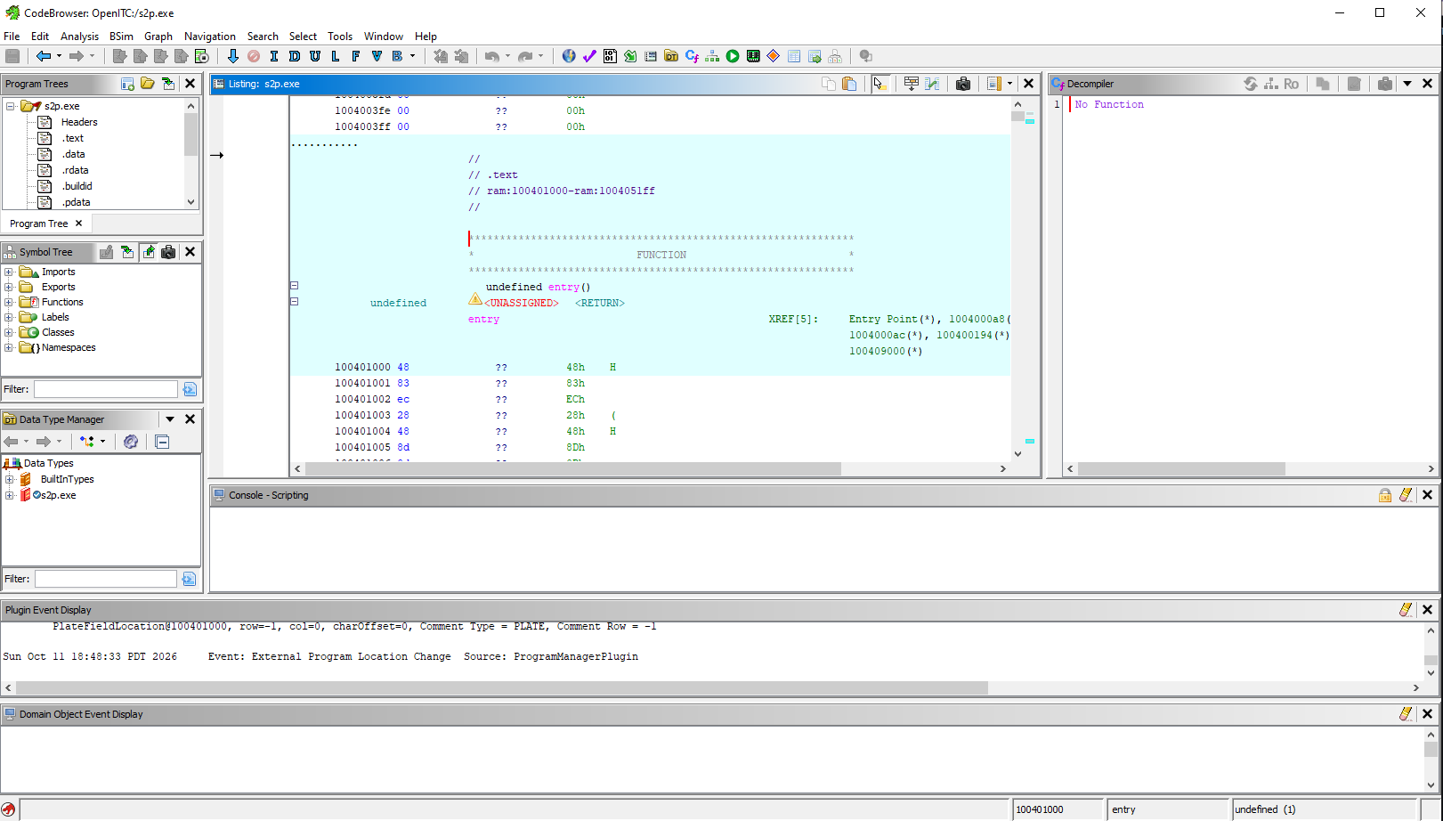Select the .text section in Program Trees
Screen dimensions: 1443x821
click(72, 138)
